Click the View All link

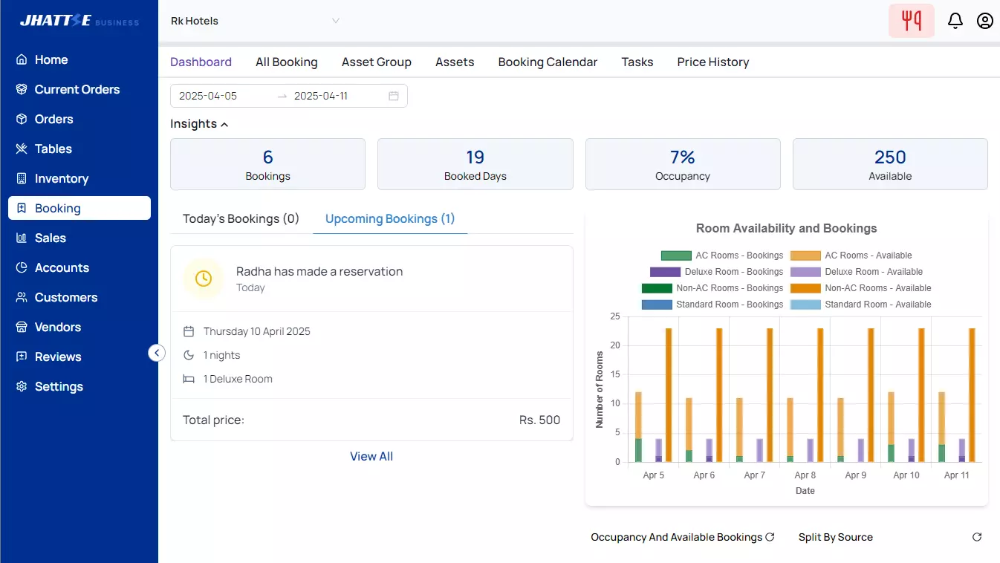coord(371,456)
